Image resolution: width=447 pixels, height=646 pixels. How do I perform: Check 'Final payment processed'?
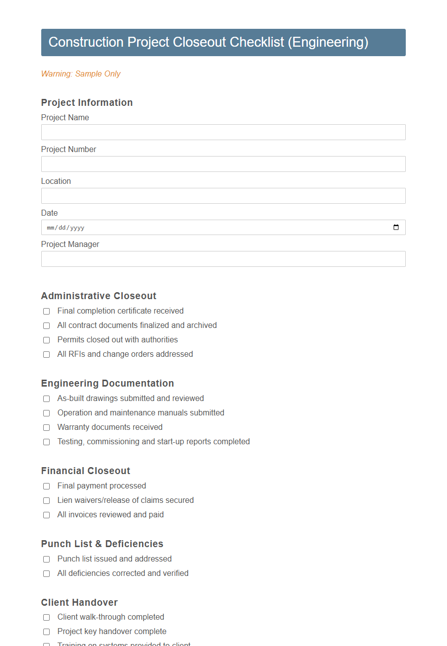pyautogui.click(x=46, y=486)
